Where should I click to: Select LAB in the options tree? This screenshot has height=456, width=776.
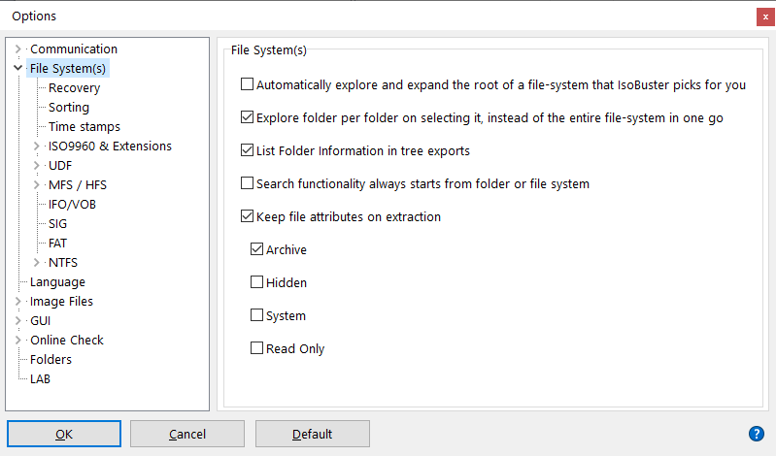pos(40,378)
